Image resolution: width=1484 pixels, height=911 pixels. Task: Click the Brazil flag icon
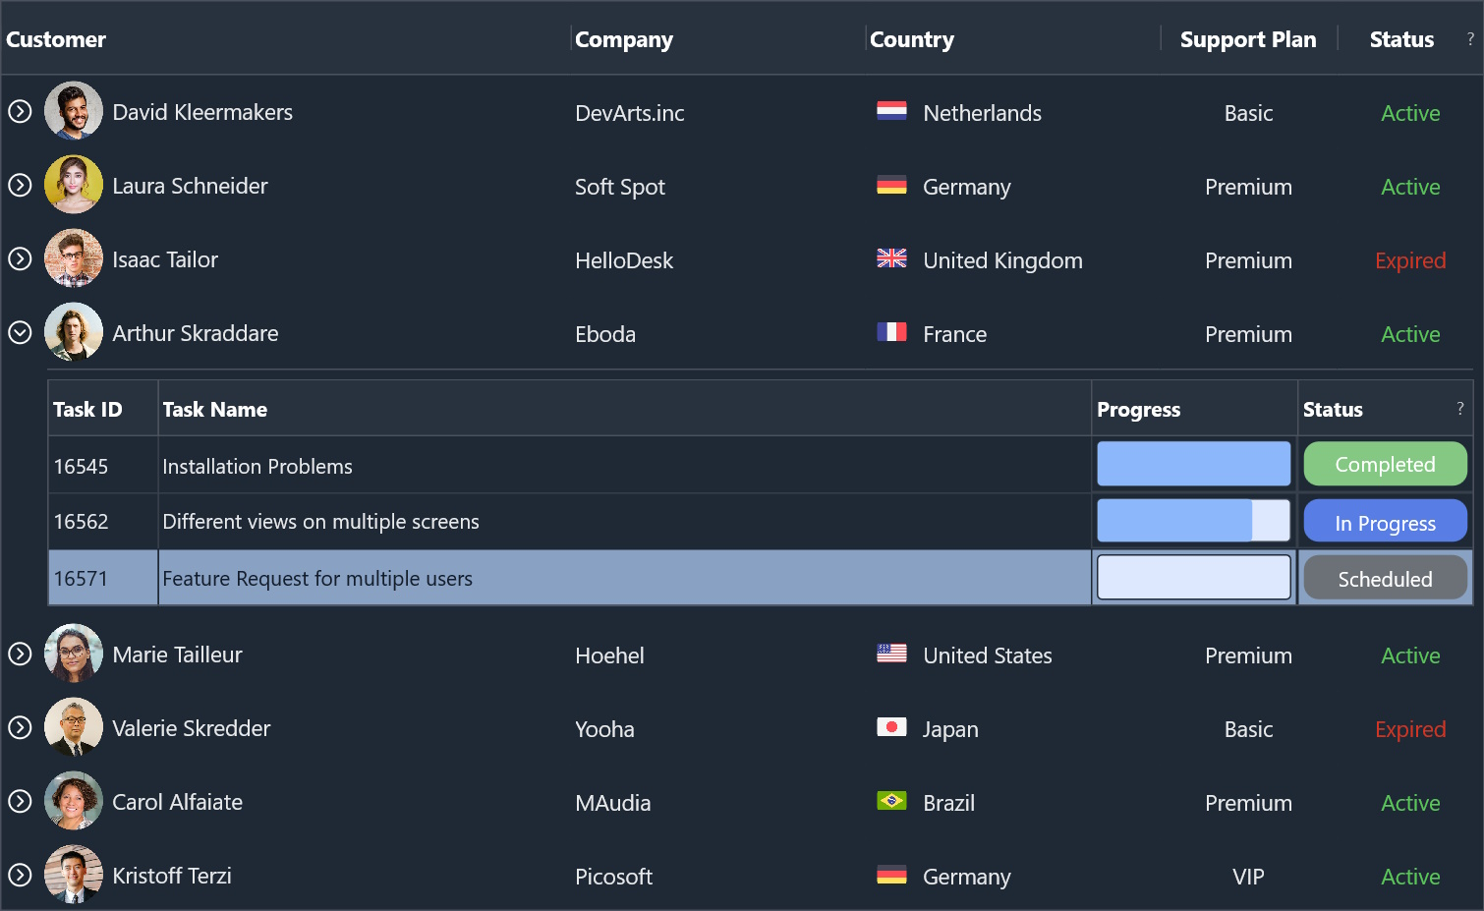click(x=891, y=801)
